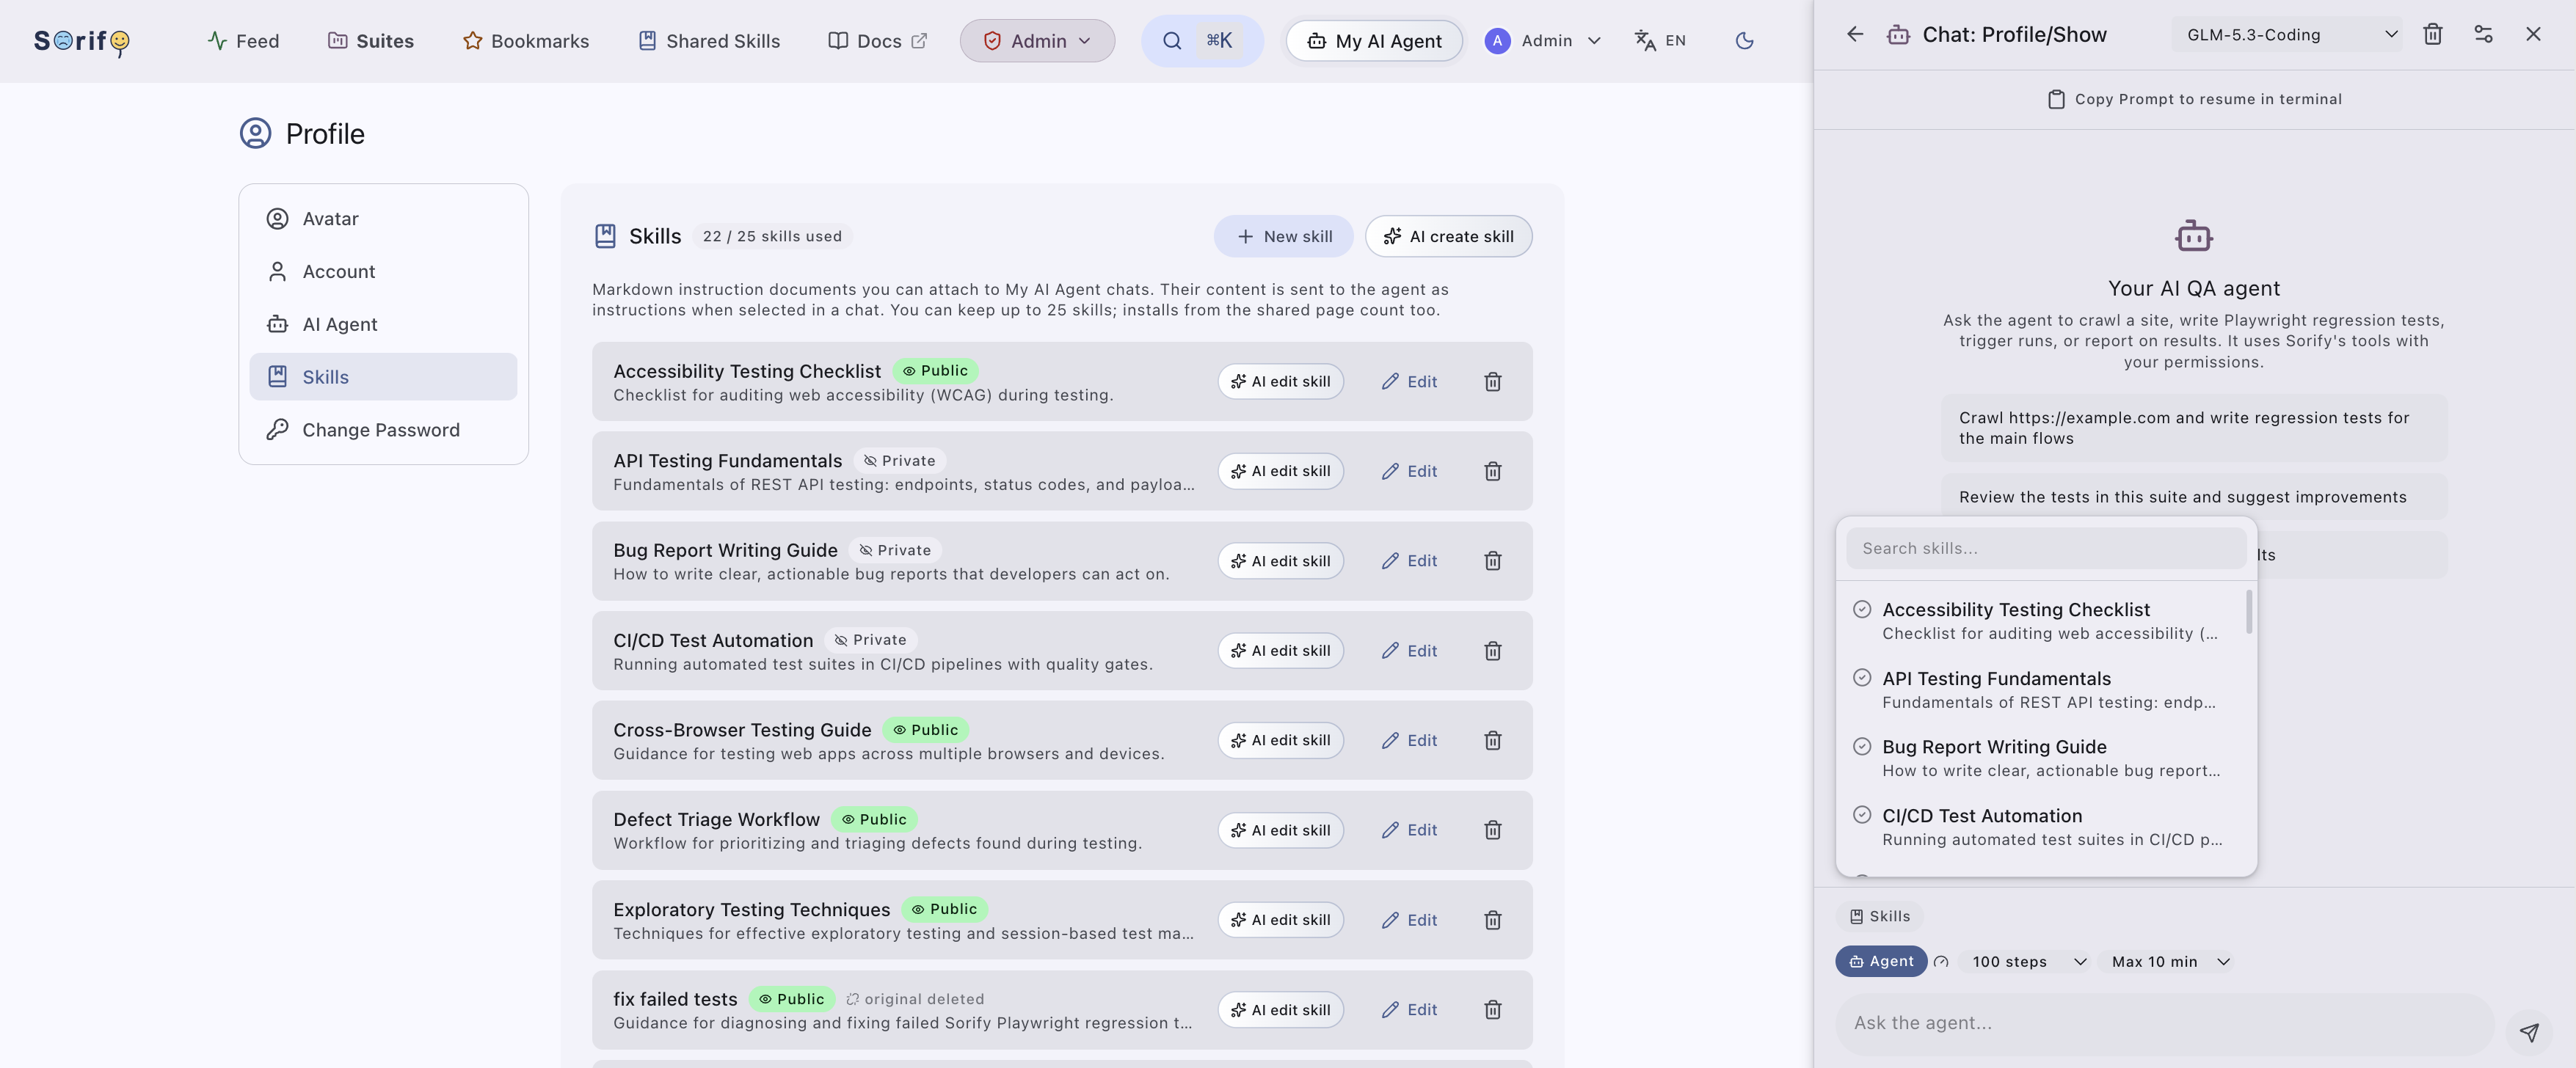Open Shared Skills page
Screen dimensions: 2576x1068
click(709, 41)
